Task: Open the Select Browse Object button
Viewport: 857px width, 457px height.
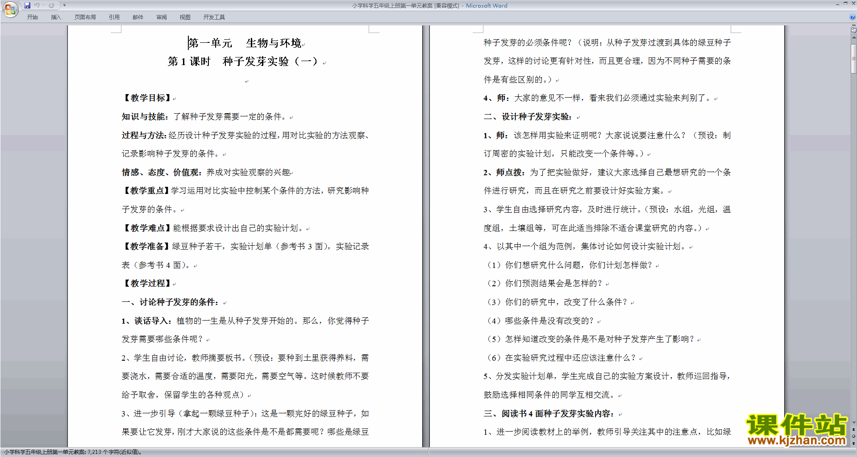Action: 853,436
